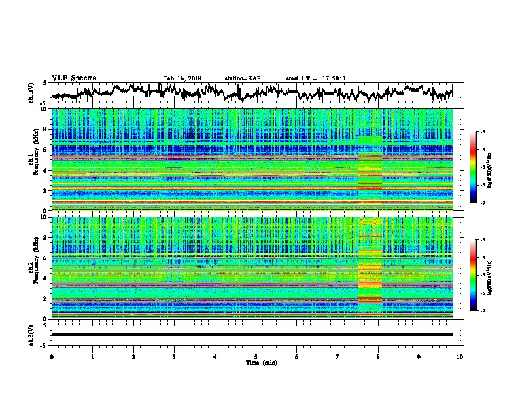The image size is (518, 400).
Task: Click the ch.2 spectrogram color scale bar
Action: [x=473, y=275]
